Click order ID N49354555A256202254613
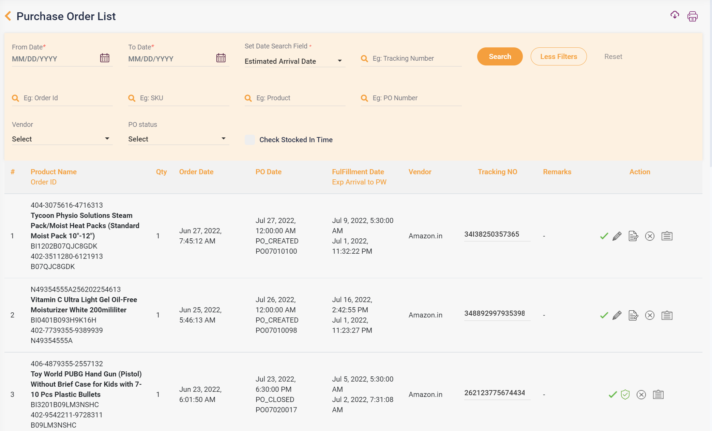The width and height of the screenshot is (712, 431). coord(76,289)
